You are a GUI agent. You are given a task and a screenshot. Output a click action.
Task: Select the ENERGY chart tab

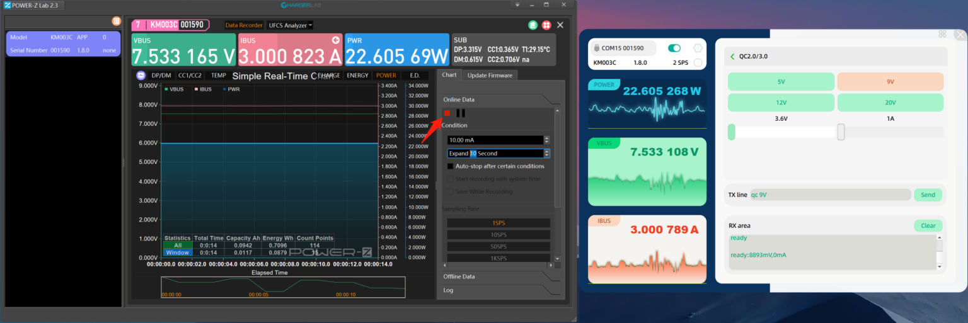click(x=358, y=76)
